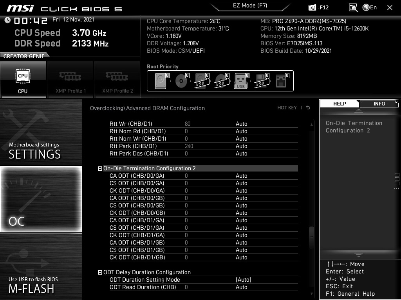This screenshot has width=401, height=300.
Task: Select the CS ODT (CHB/D1/GB) row
Action: tap(204, 250)
